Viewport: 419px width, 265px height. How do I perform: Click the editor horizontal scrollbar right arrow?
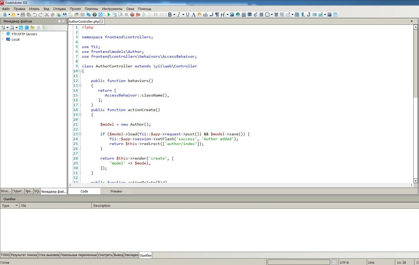[411, 185]
